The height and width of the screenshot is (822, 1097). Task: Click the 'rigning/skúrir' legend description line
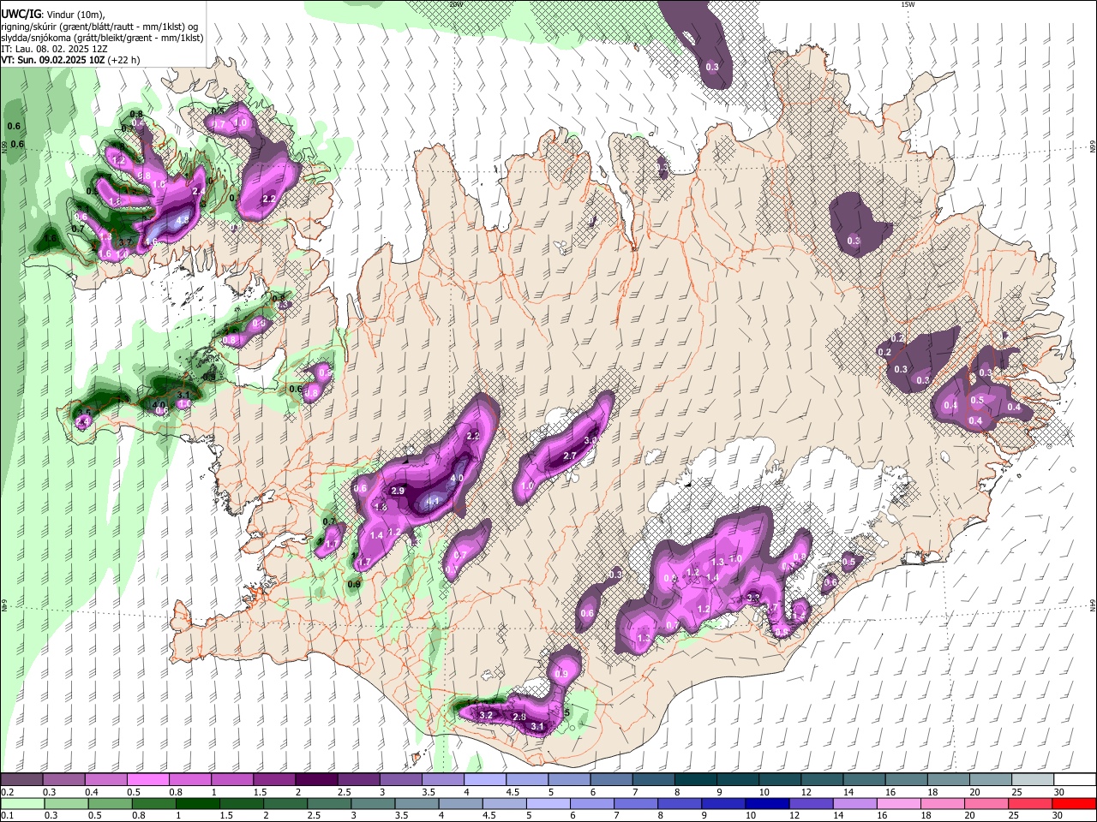point(101,27)
